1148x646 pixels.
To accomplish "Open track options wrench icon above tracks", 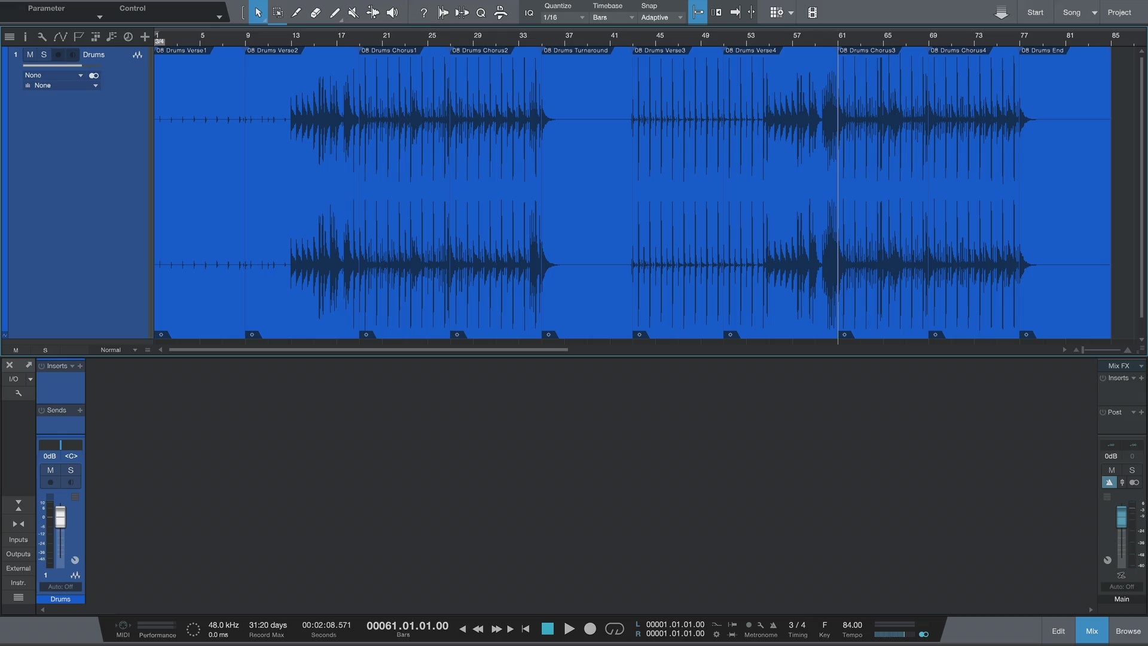I will point(42,37).
